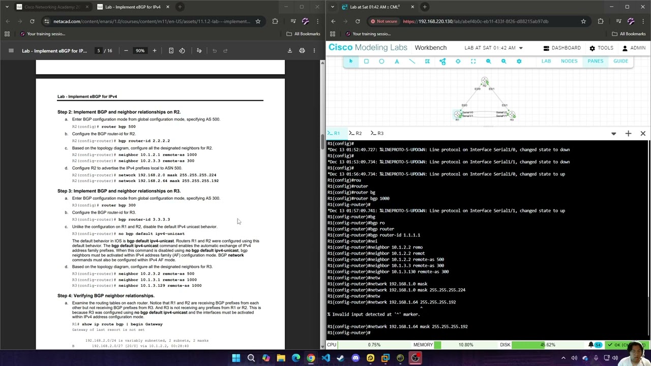651x366 pixels.
Task: Click the Not secure site info badge
Action: coord(384,21)
